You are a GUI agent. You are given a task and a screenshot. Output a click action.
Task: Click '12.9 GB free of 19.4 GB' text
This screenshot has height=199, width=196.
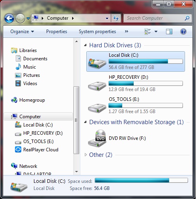(132, 89)
